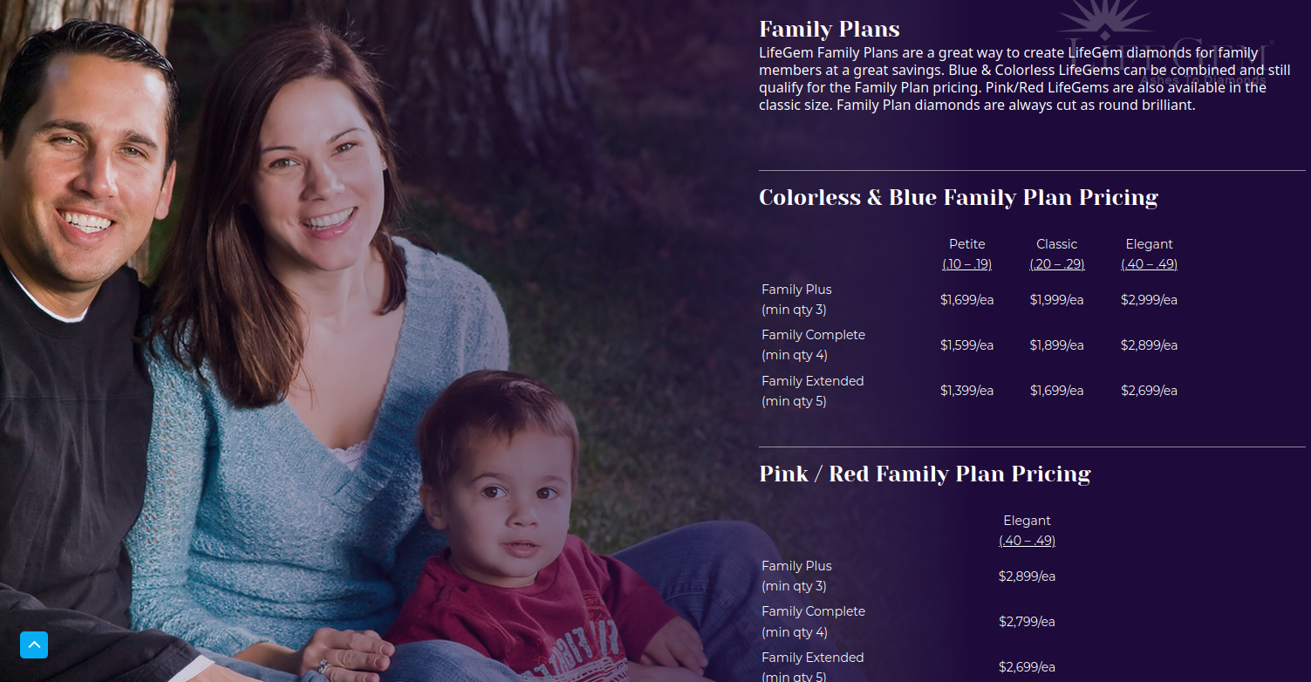Select the Petite Family Complete $1,599/ea price
Screen dimensions: 1311x682
pos(966,345)
